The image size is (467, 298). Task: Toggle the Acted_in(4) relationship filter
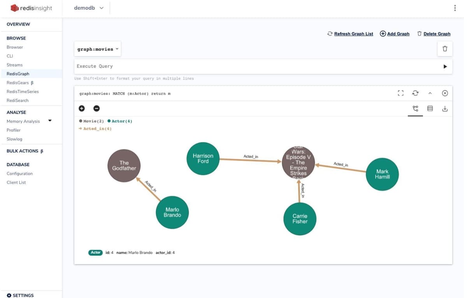(95, 129)
